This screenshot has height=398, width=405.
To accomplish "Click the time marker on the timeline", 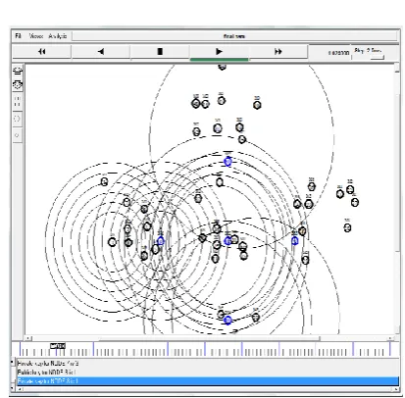I will (x=58, y=346).
